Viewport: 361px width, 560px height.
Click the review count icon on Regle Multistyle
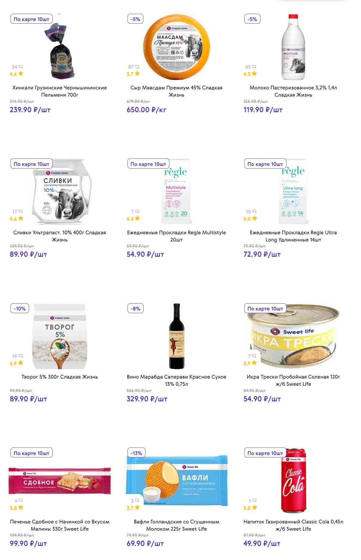coord(137,211)
